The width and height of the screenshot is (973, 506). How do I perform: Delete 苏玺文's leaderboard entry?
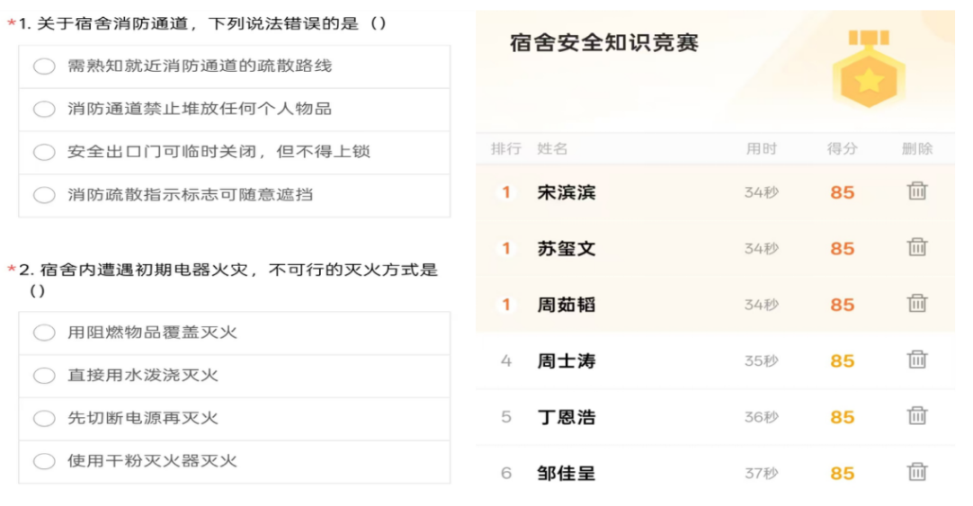[x=917, y=247]
